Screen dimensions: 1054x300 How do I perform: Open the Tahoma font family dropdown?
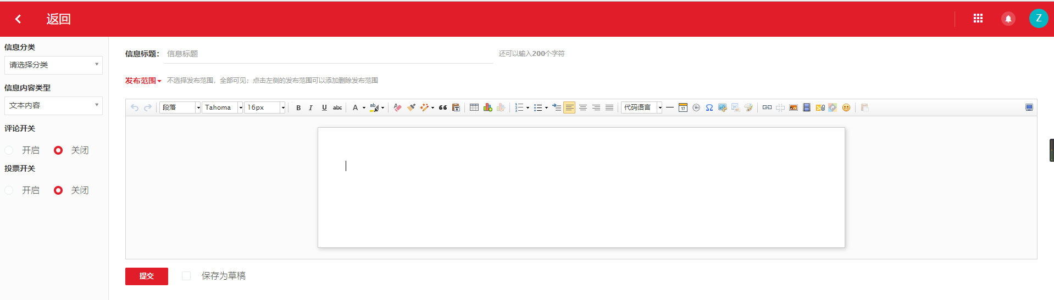(x=223, y=107)
